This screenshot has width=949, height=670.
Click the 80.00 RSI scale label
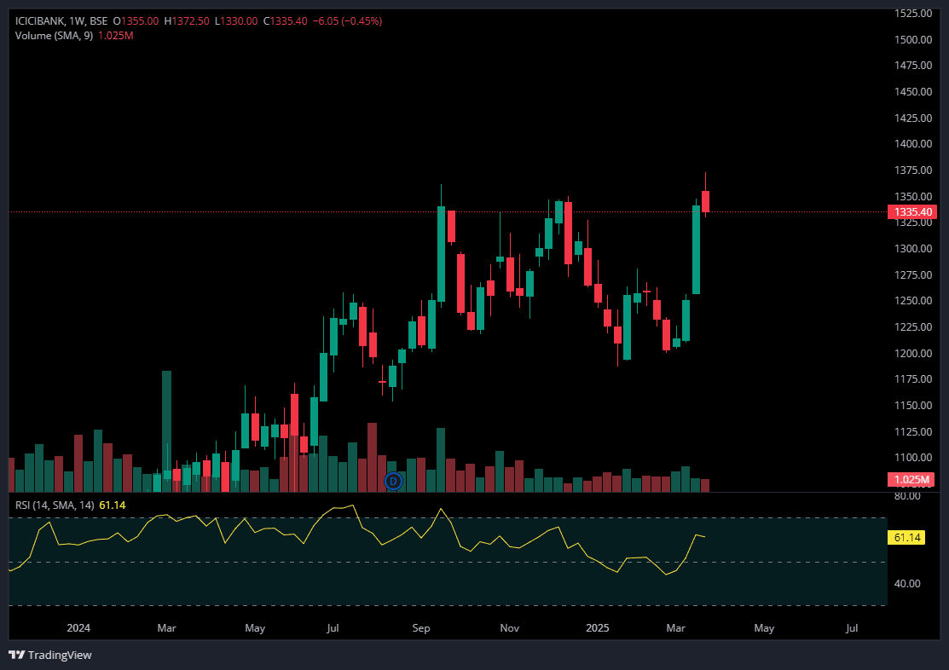(907, 496)
